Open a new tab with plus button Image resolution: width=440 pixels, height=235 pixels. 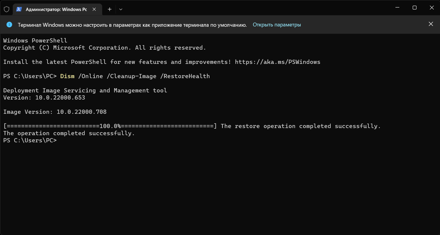click(x=110, y=9)
